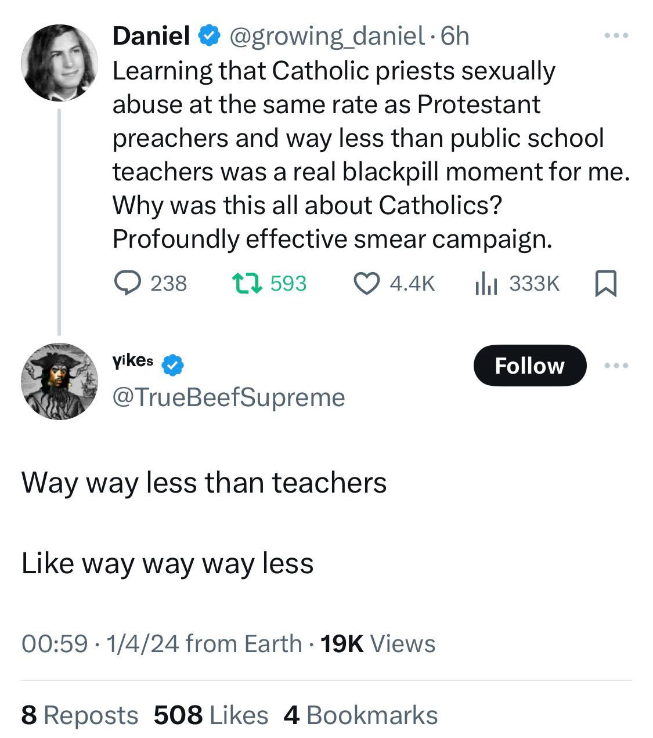Image resolution: width=653 pixels, height=738 pixels.
Task: Click Daniel's blue verified badge
Action: point(209,37)
